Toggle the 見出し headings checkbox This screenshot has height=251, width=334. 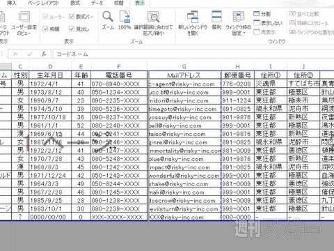tap(79, 29)
